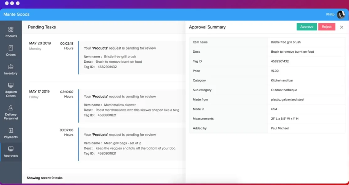
Task: Open the Payments dollar icon
Action: tap(11, 130)
